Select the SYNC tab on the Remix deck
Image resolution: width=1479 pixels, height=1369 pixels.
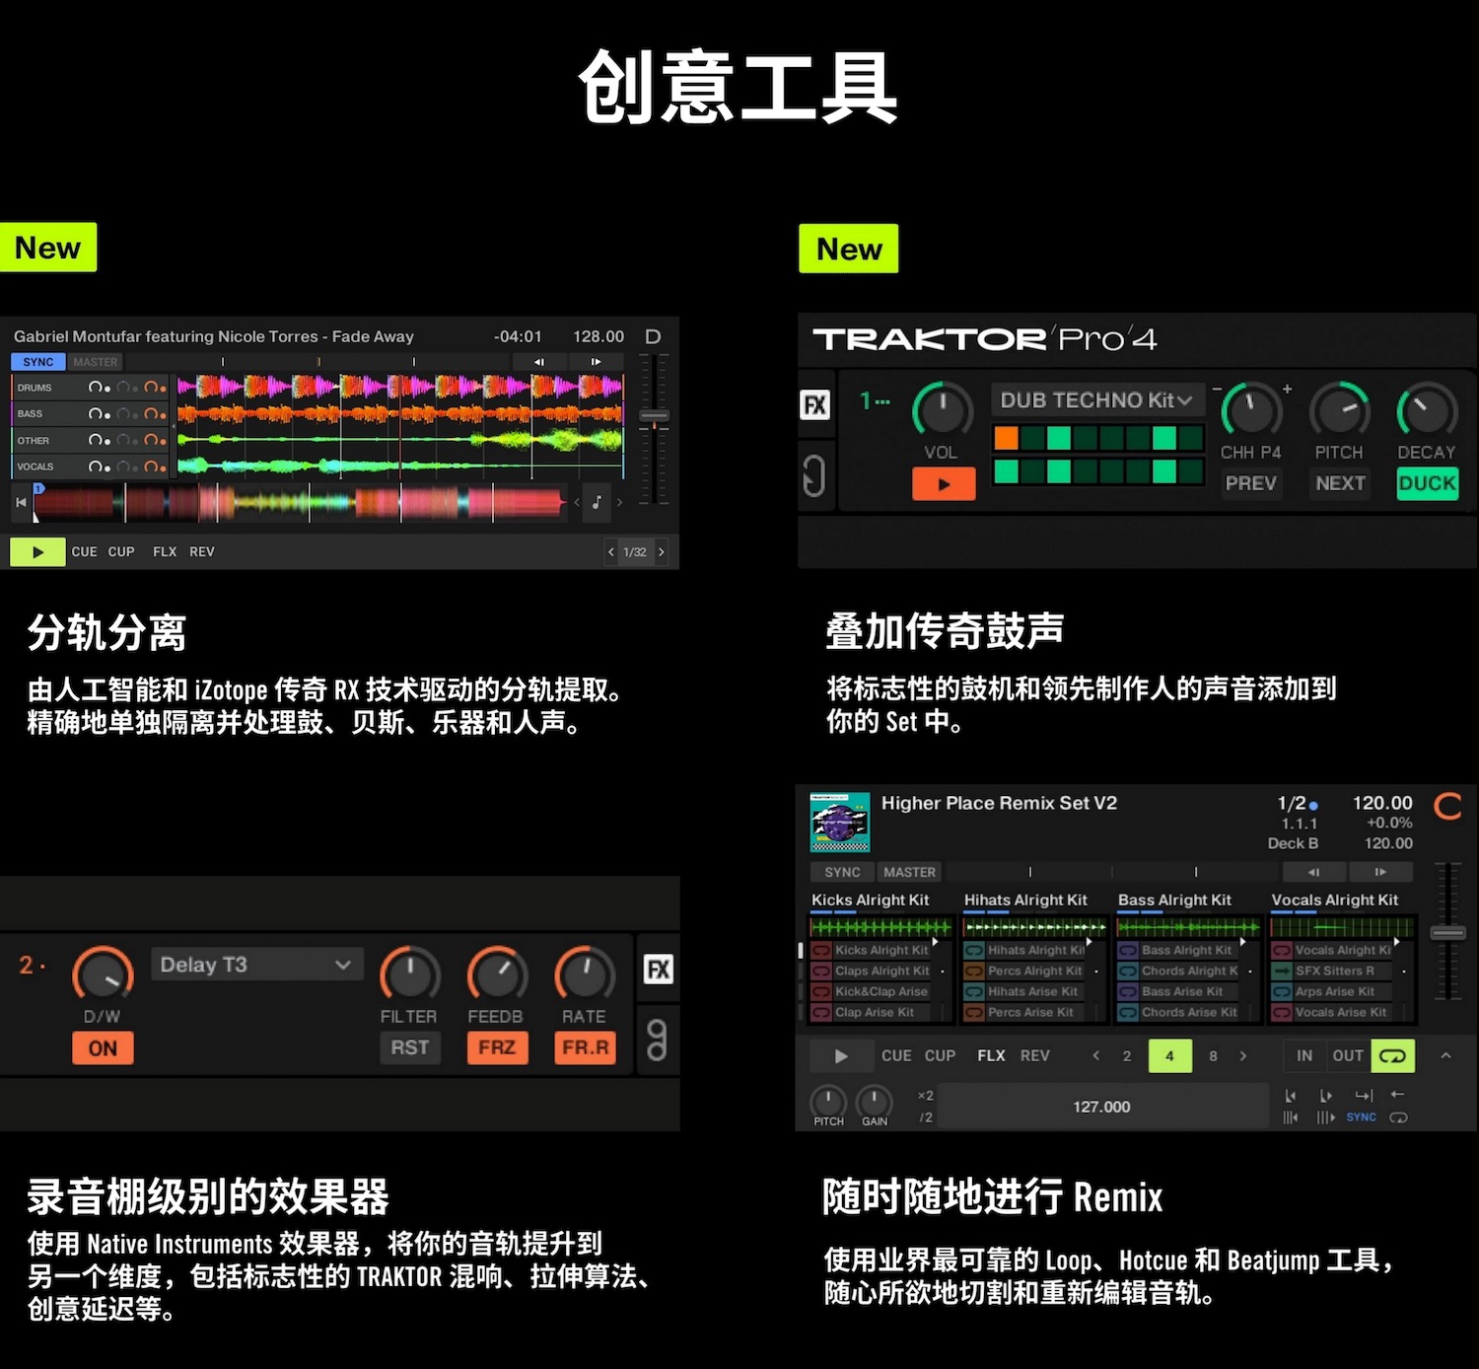pos(841,871)
